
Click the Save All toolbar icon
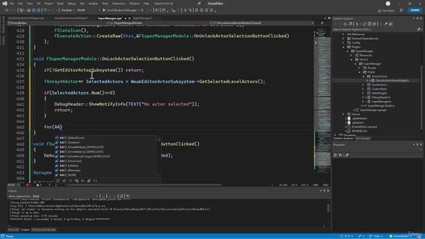click(x=39, y=11)
